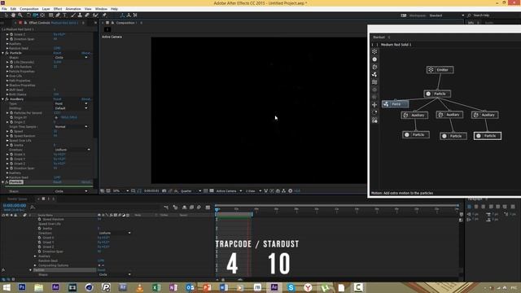Open the Edit menu
The width and height of the screenshot is (521, 293).
[13, 9]
